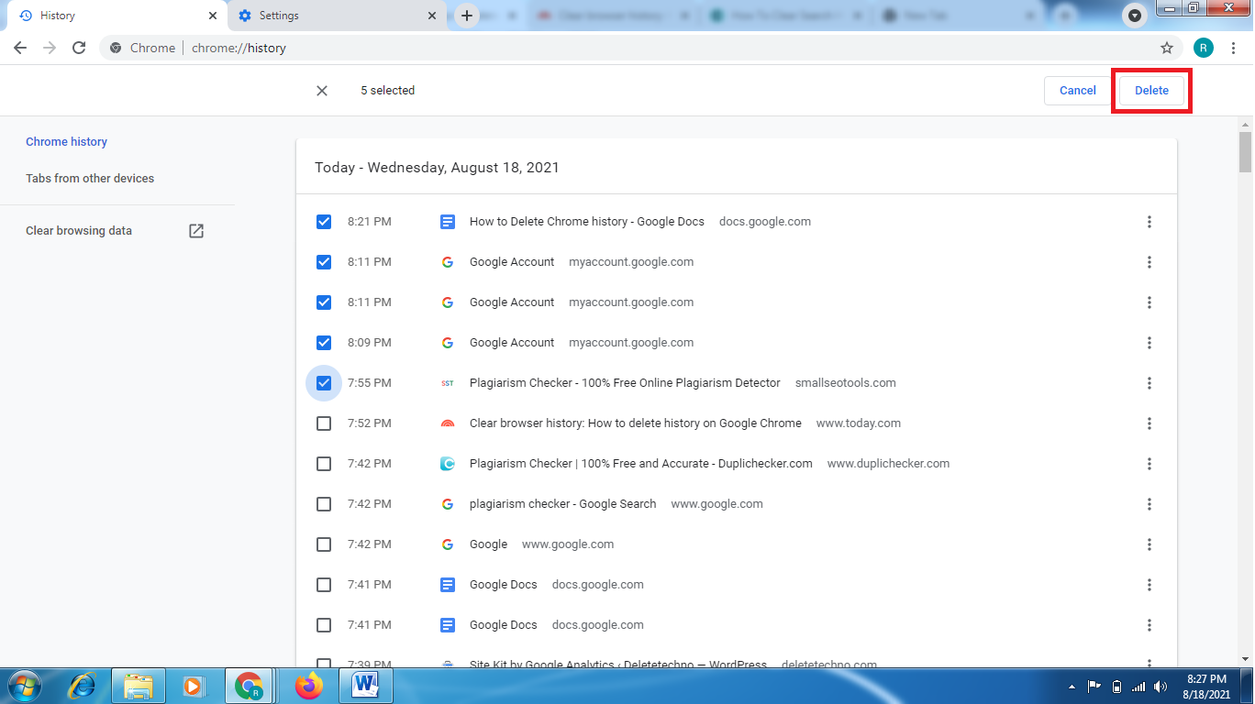
Task: Open the Chrome three-dot menu
Action: [1233, 48]
